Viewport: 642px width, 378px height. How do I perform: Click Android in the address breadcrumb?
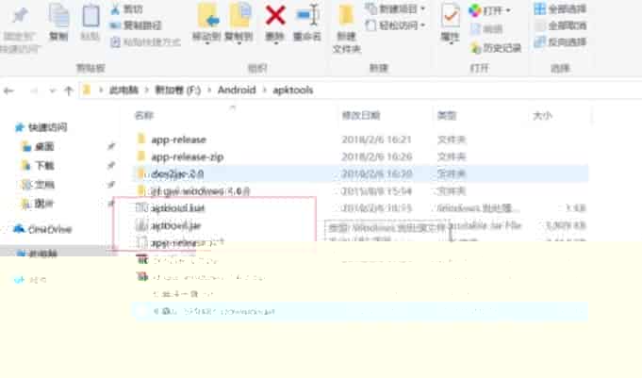(x=237, y=90)
